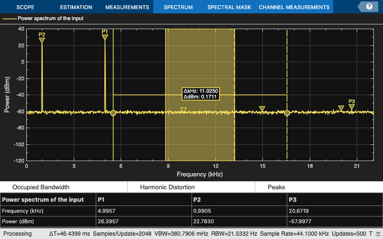Click P1 frequency value 4.9957
Image resolution: width=383 pixels, height=239 pixels.
(106, 211)
